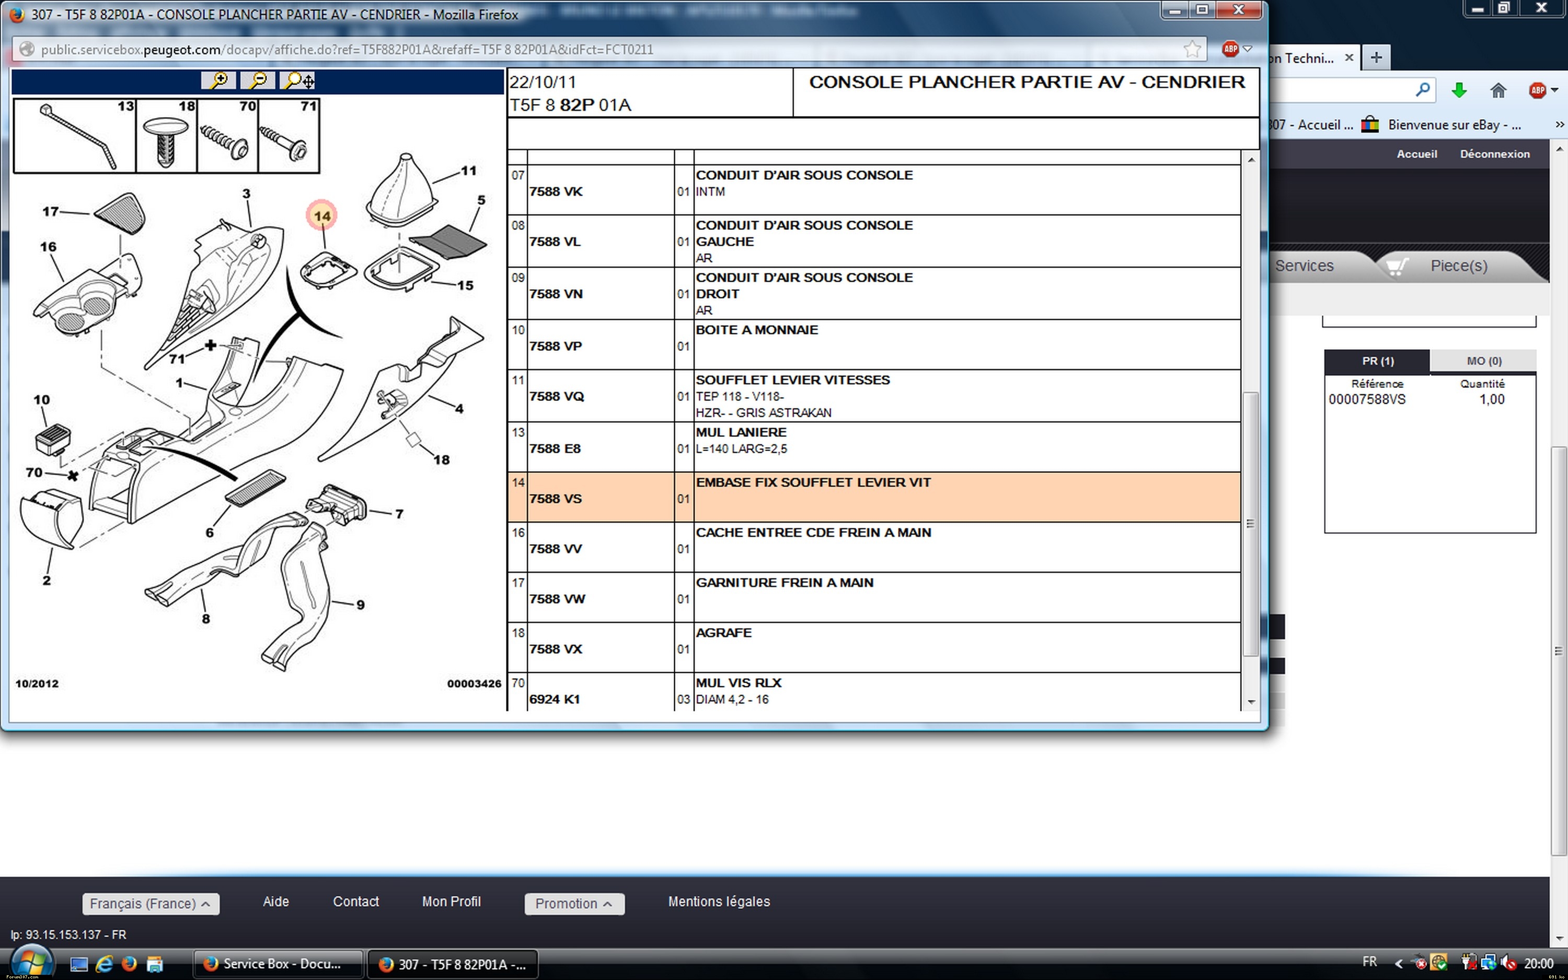Go to Firefox home page icon
The image size is (1568, 980).
coord(1497,90)
